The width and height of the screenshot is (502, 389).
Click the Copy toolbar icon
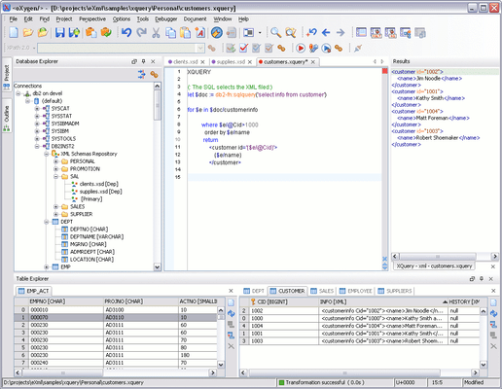(170, 33)
